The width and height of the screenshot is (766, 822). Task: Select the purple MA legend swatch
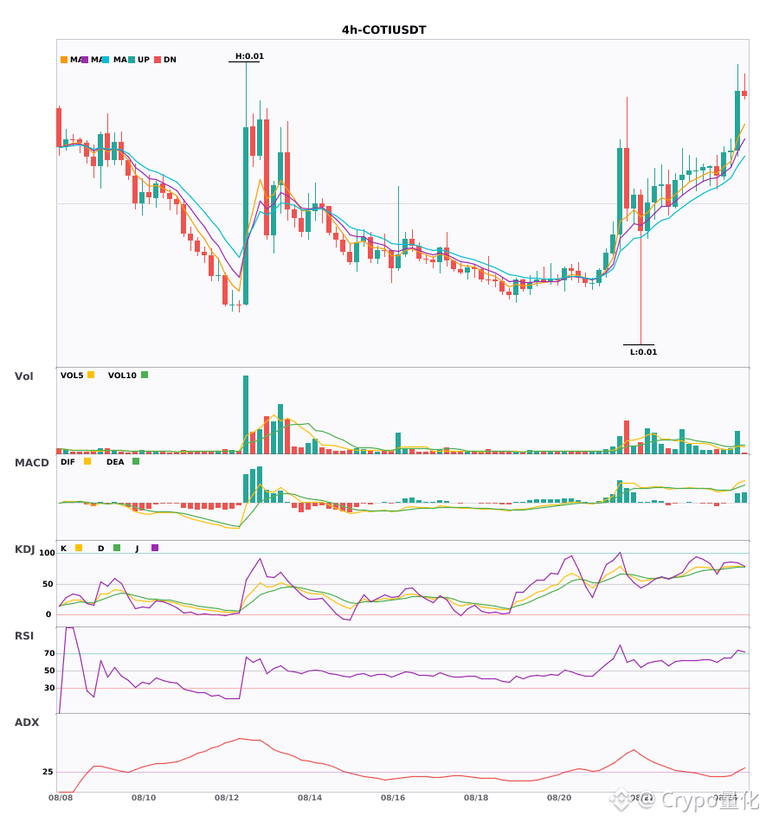[x=85, y=60]
